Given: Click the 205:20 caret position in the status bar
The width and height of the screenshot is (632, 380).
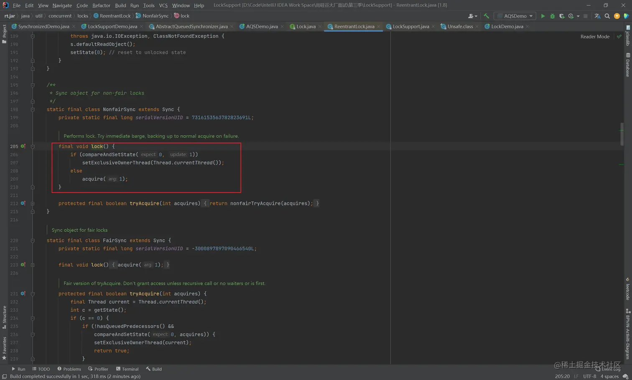Looking at the screenshot, I should (x=562, y=376).
